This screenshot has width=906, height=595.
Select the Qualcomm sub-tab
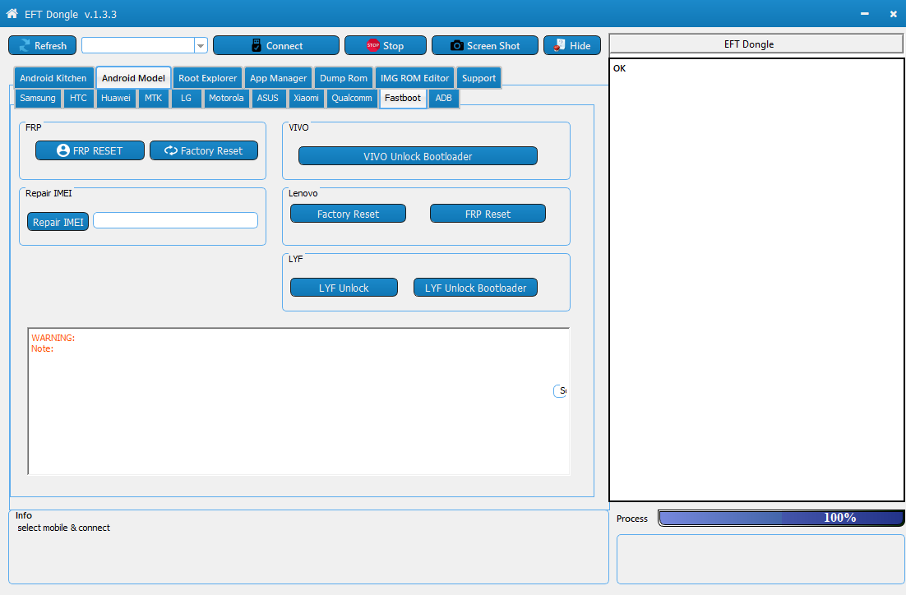click(x=352, y=98)
